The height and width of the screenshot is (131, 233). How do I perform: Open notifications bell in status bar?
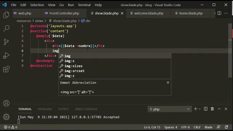click(x=226, y=127)
